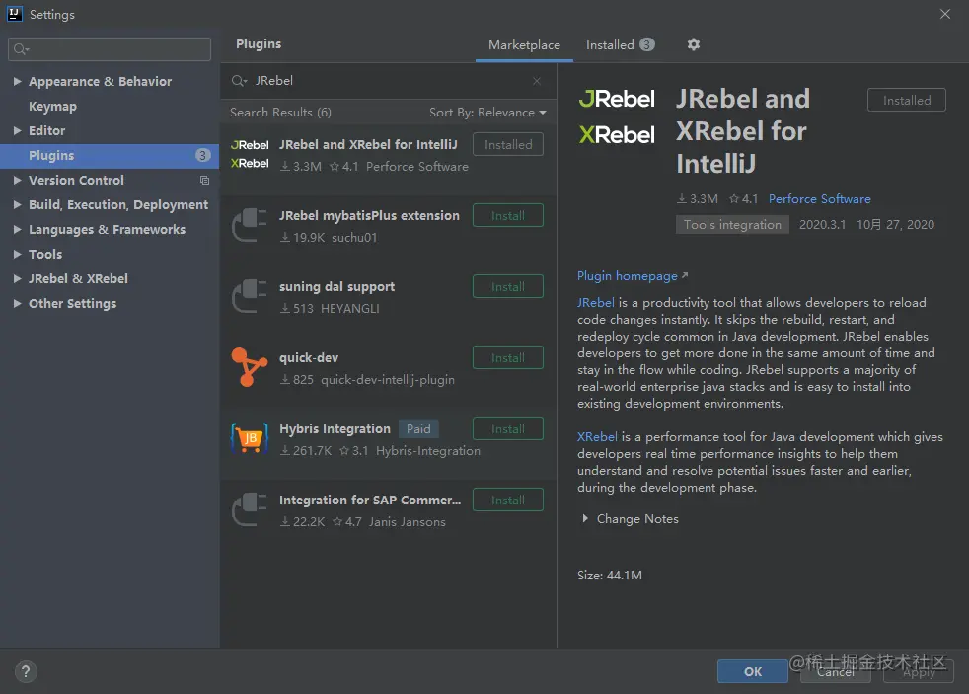Select Keymap in settings tree
The width and height of the screenshot is (969, 694).
52,107
